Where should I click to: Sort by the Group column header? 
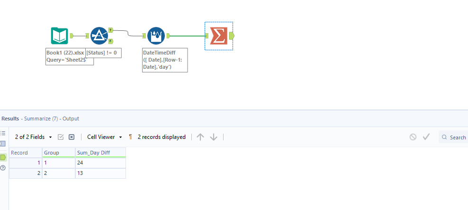(x=59, y=153)
